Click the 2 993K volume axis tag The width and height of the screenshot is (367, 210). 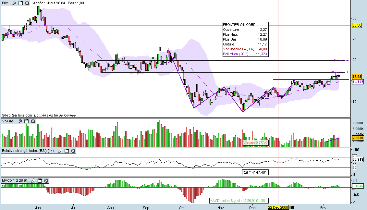(358, 138)
